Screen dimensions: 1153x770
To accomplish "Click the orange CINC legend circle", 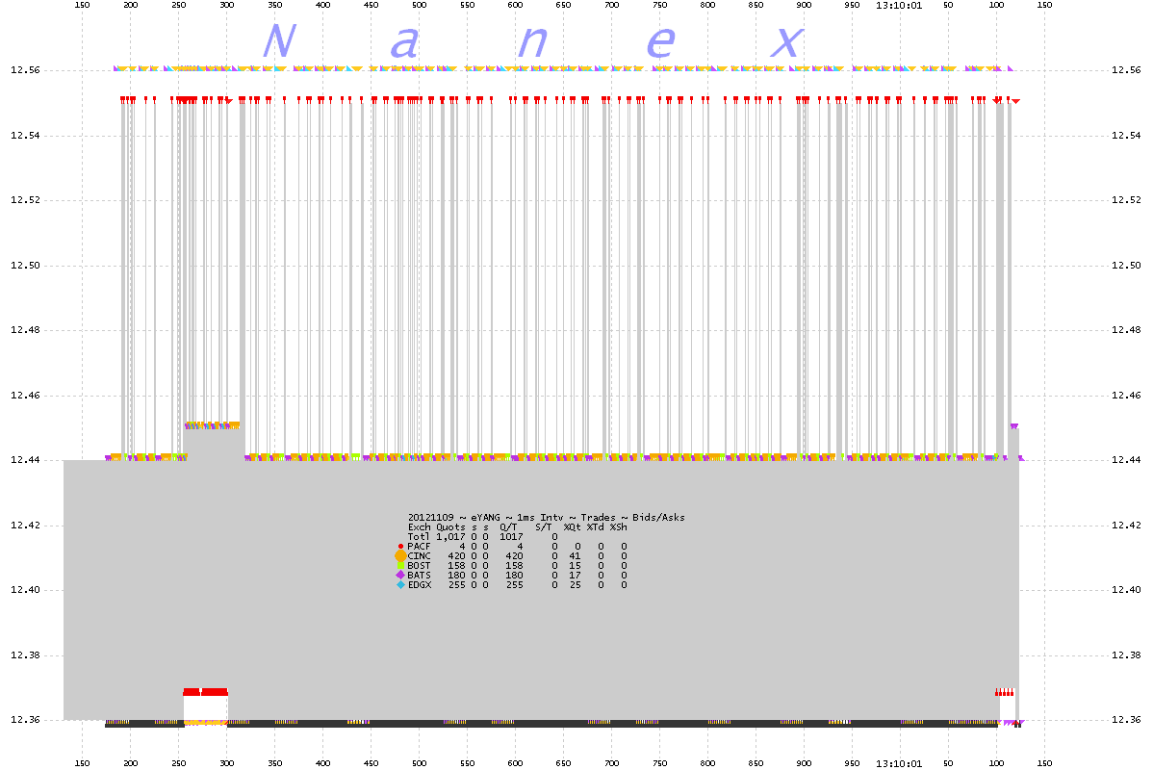I will 400,556.
